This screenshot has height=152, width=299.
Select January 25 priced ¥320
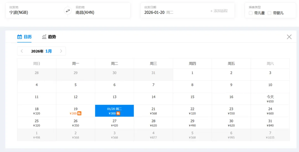tap(37, 123)
